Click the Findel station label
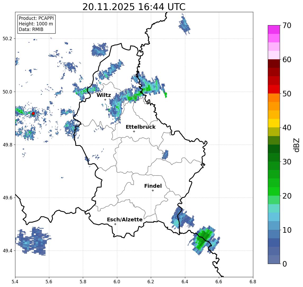 (x=153, y=186)
